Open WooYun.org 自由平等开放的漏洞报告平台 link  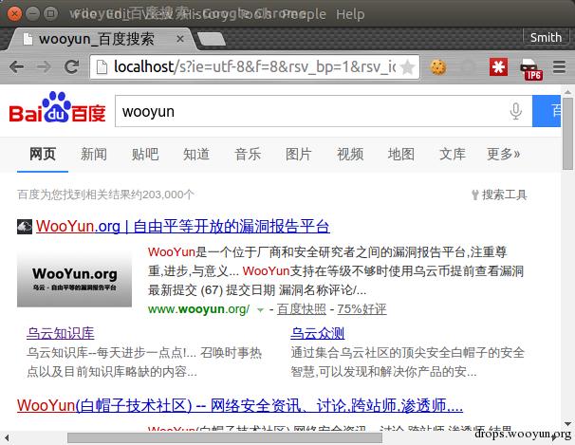click(x=182, y=226)
